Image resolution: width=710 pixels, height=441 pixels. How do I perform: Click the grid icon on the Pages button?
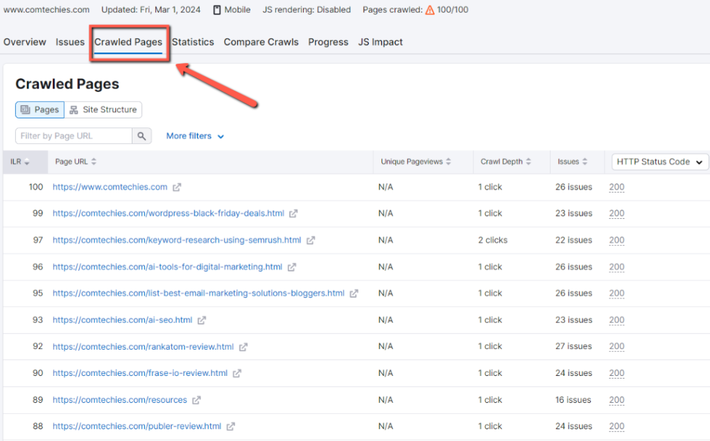[24, 109]
